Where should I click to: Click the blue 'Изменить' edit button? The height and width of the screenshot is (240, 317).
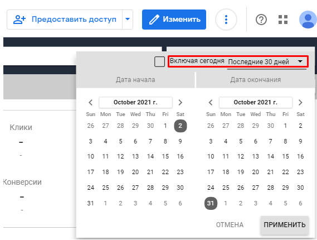(x=174, y=20)
